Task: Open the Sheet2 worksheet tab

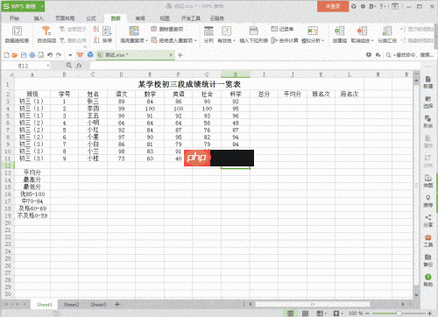Action: 71,305
